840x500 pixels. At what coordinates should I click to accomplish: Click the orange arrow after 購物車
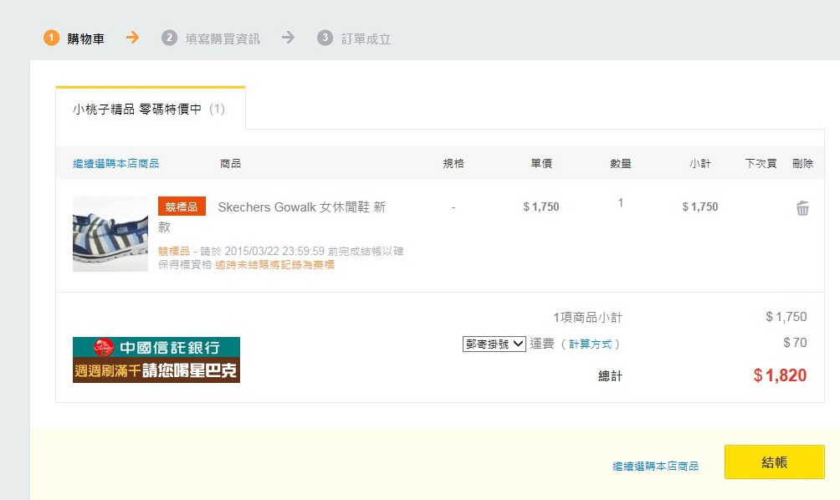132,38
